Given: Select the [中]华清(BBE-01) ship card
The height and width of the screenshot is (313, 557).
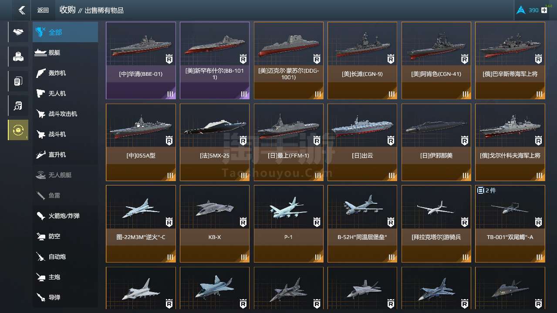Looking at the screenshot, I should coord(141,61).
